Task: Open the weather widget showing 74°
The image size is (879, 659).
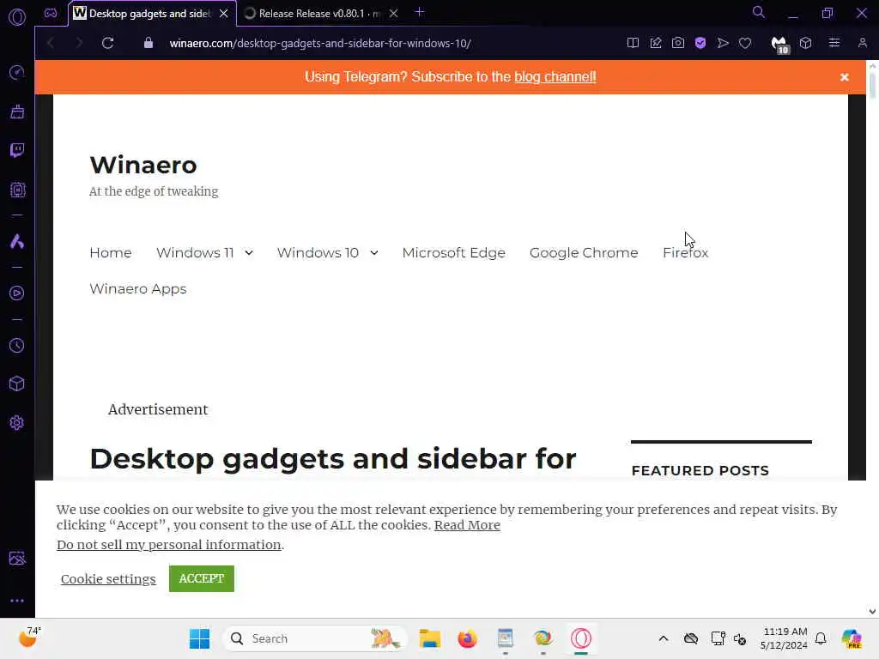Action: (x=30, y=638)
